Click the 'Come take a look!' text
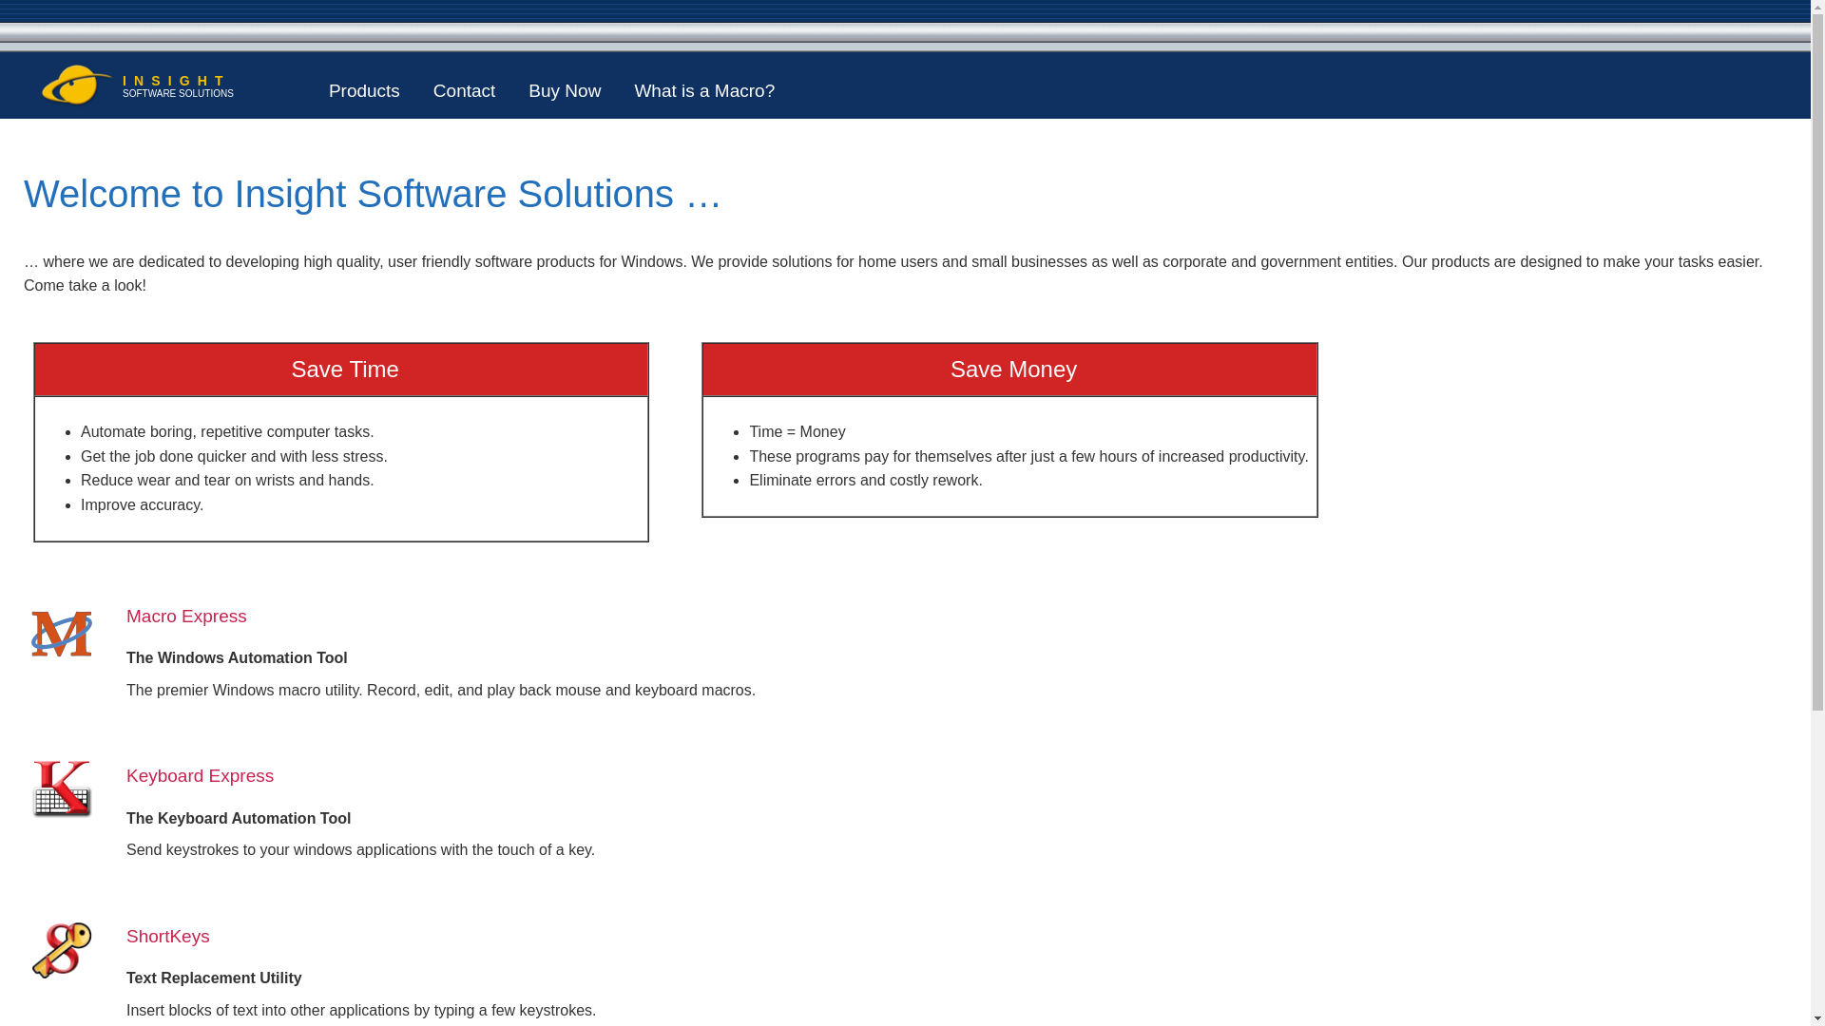 [85, 285]
